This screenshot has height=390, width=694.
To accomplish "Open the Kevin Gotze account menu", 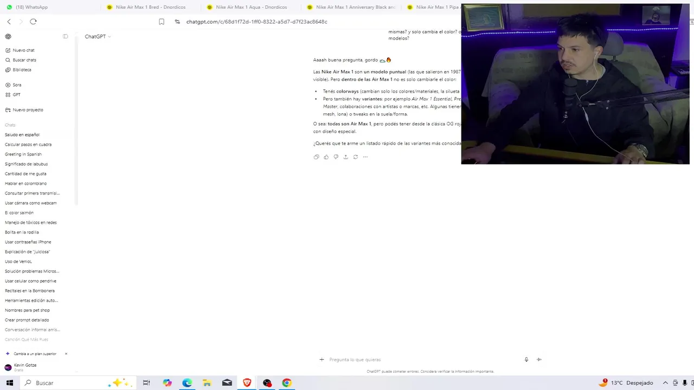I will 22,367.
